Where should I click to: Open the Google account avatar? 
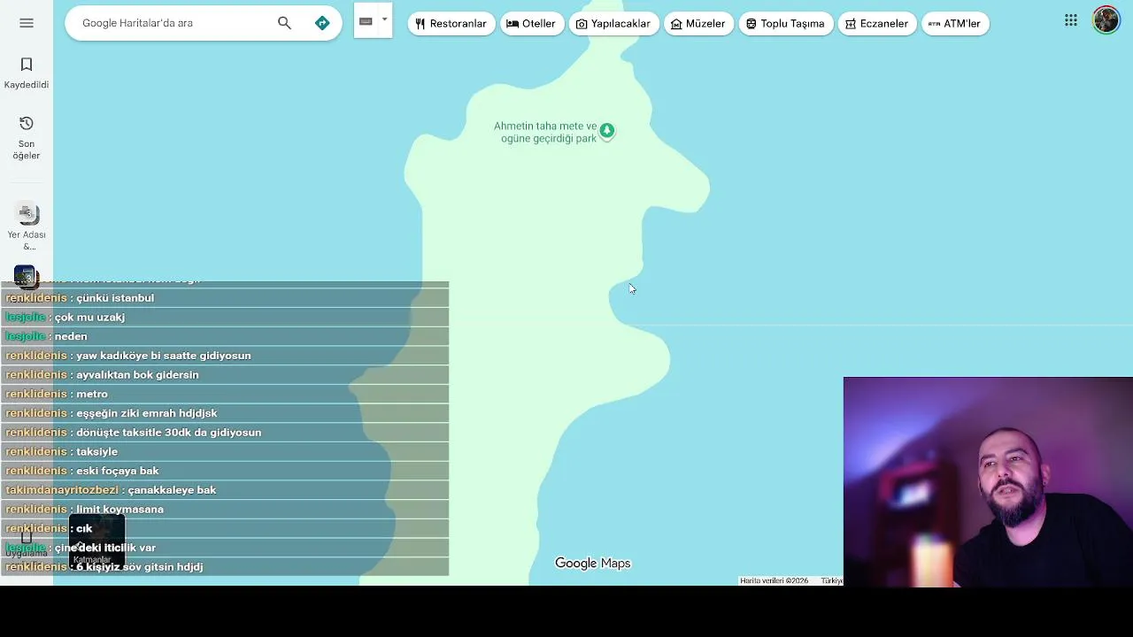(x=1106, y=19)
